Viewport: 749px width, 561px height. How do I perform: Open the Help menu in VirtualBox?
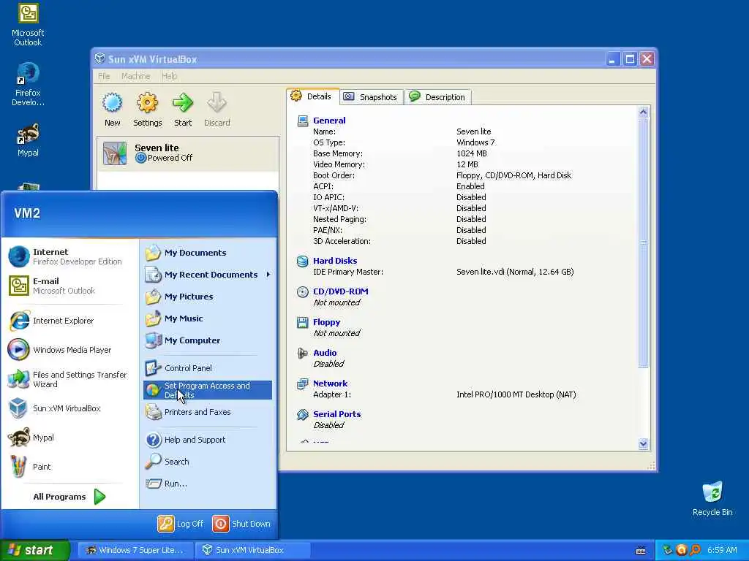tap(169, 76)
